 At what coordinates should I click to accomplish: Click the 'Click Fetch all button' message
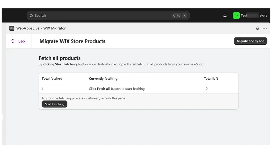click(x=117, y=89)
